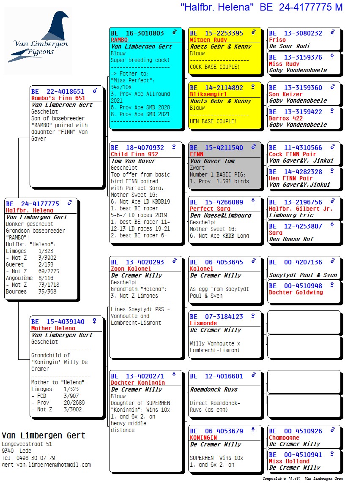Open the gert.van.limbergen@hotmail.com email address
Image resolution: width=345 pixels, height=495 pixels.
tap(46, 465)
